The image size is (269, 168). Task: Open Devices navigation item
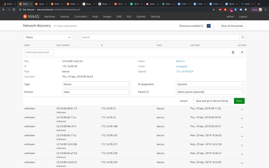pyautogui.click(x=65, y=17)
